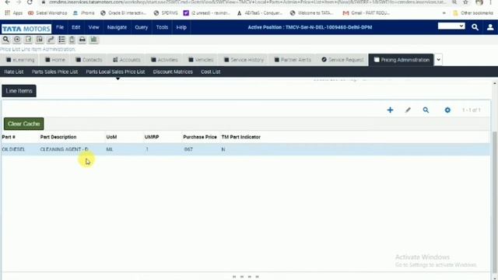Click the line items search magnifier icon
The width and height of the screenshot is (498, 280).
(426, 110)
